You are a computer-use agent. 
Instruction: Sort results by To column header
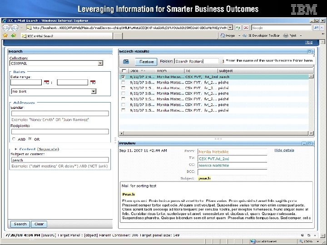tap(188, 71)
